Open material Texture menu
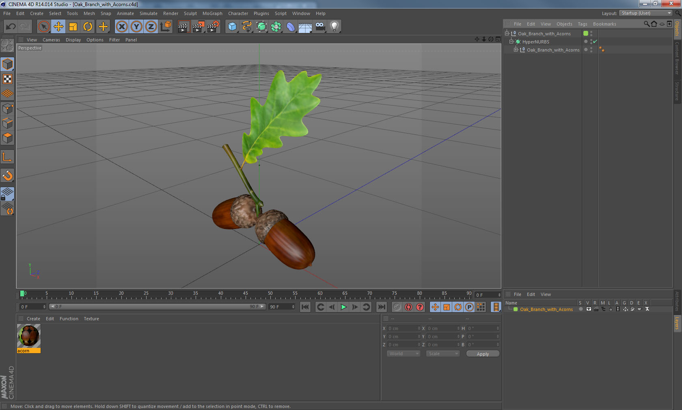The height and width of the screenshot is (410, 682). tap(91, 319)
